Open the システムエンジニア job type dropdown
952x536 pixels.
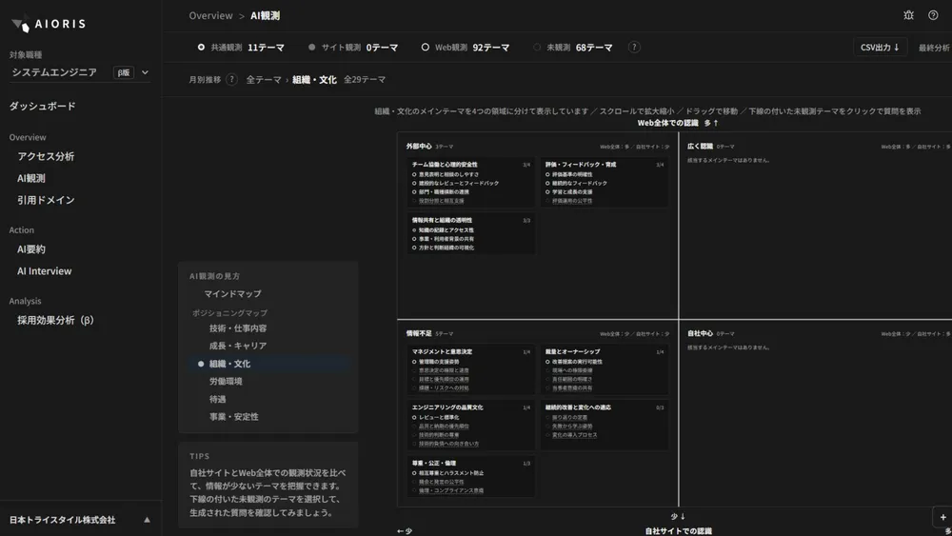coord(79,72)
